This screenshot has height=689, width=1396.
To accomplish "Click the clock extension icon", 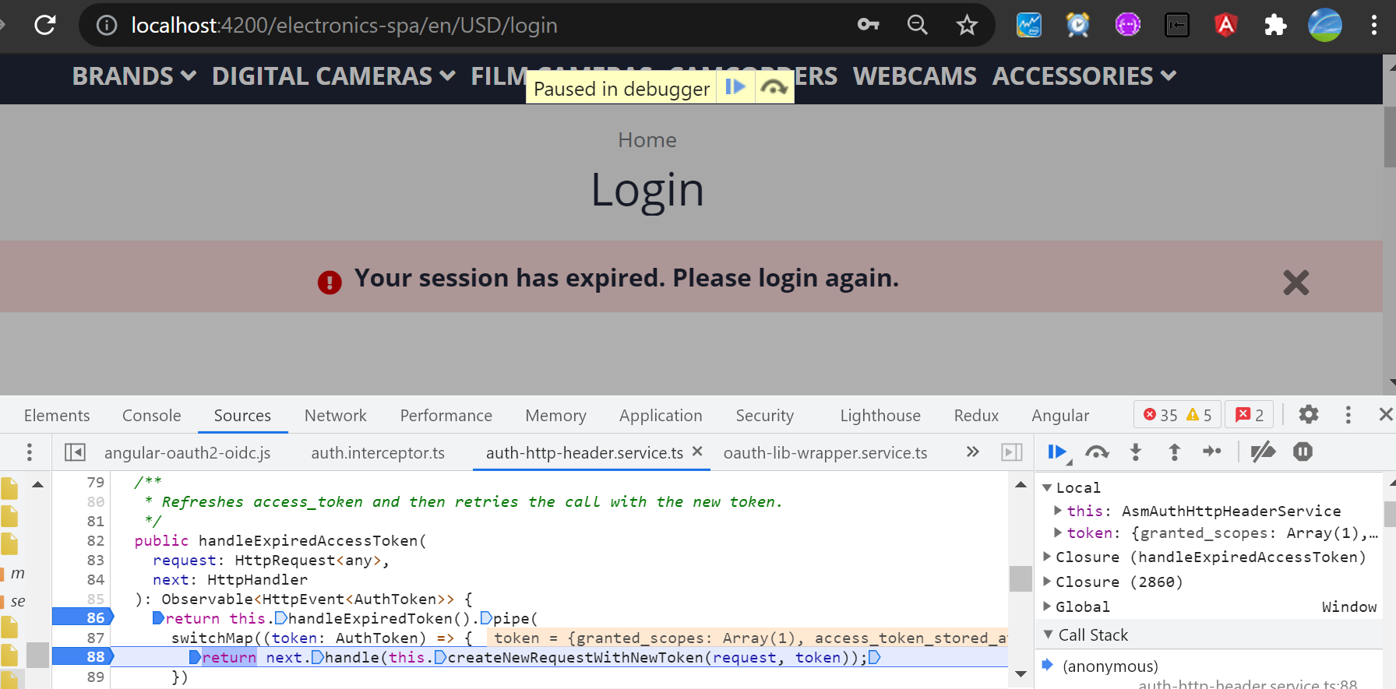I will [1078, 25].
